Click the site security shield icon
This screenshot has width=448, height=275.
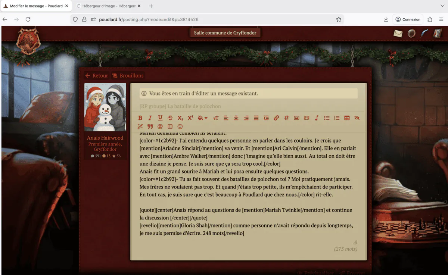tap(75, 19)
